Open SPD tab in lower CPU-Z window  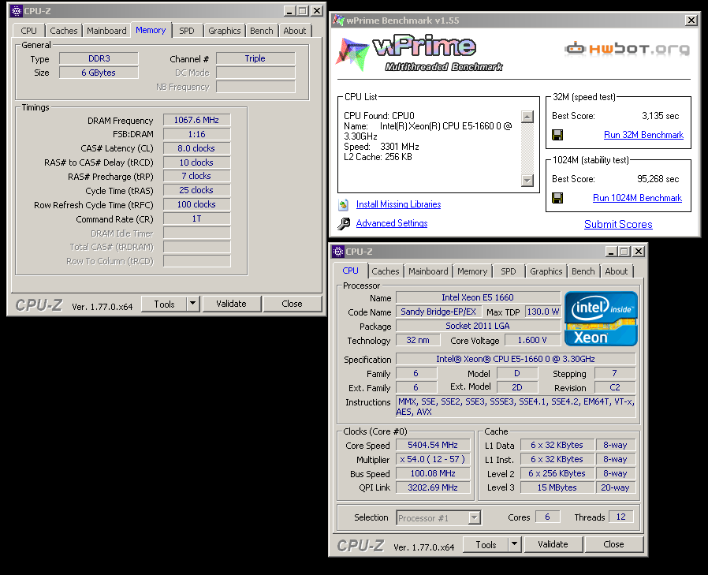coord(509,271)
